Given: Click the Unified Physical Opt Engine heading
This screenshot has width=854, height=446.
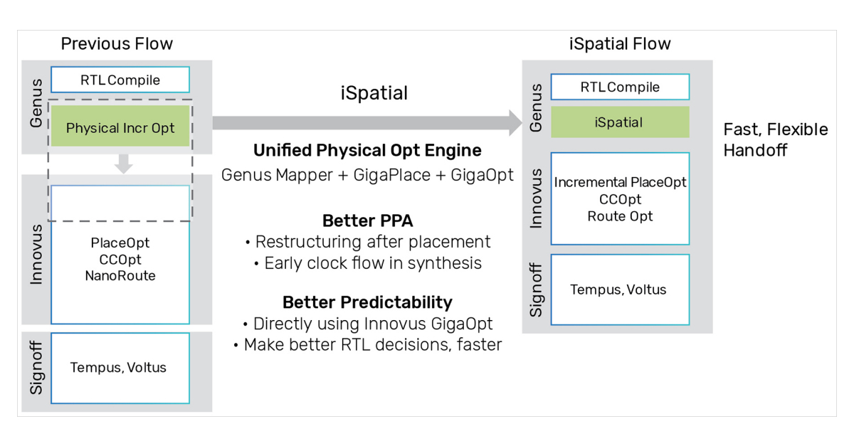Looking at the screenshot, I should click(367, 151).
